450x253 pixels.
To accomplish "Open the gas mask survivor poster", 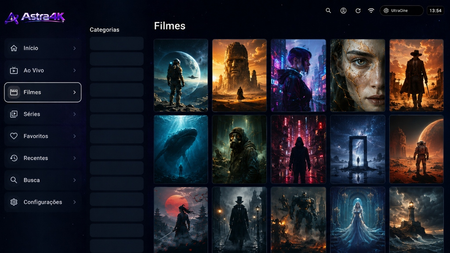I will 240,149.
